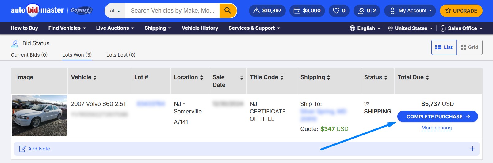This screenshot has width=493, height=163.
Task: Expand the My Account dropdown
Action: [410, 11]
